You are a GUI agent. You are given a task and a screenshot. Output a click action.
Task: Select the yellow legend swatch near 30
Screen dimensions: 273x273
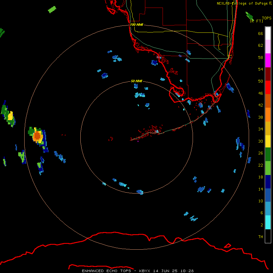tap(268, 141)
